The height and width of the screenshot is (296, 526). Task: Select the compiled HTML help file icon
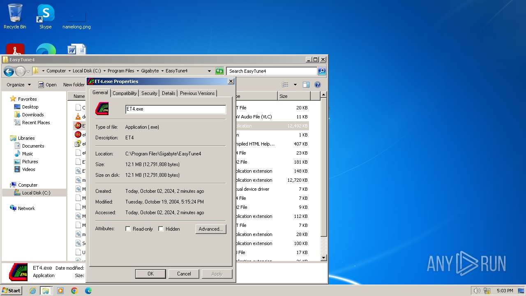78,144
